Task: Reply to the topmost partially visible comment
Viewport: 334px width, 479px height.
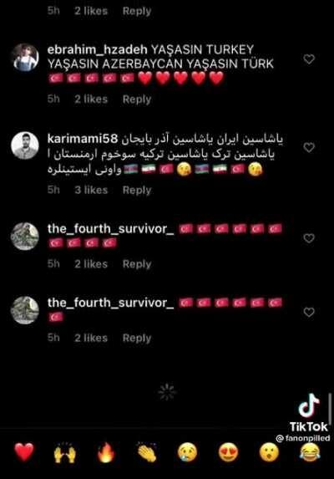Action: click(137, 11)
